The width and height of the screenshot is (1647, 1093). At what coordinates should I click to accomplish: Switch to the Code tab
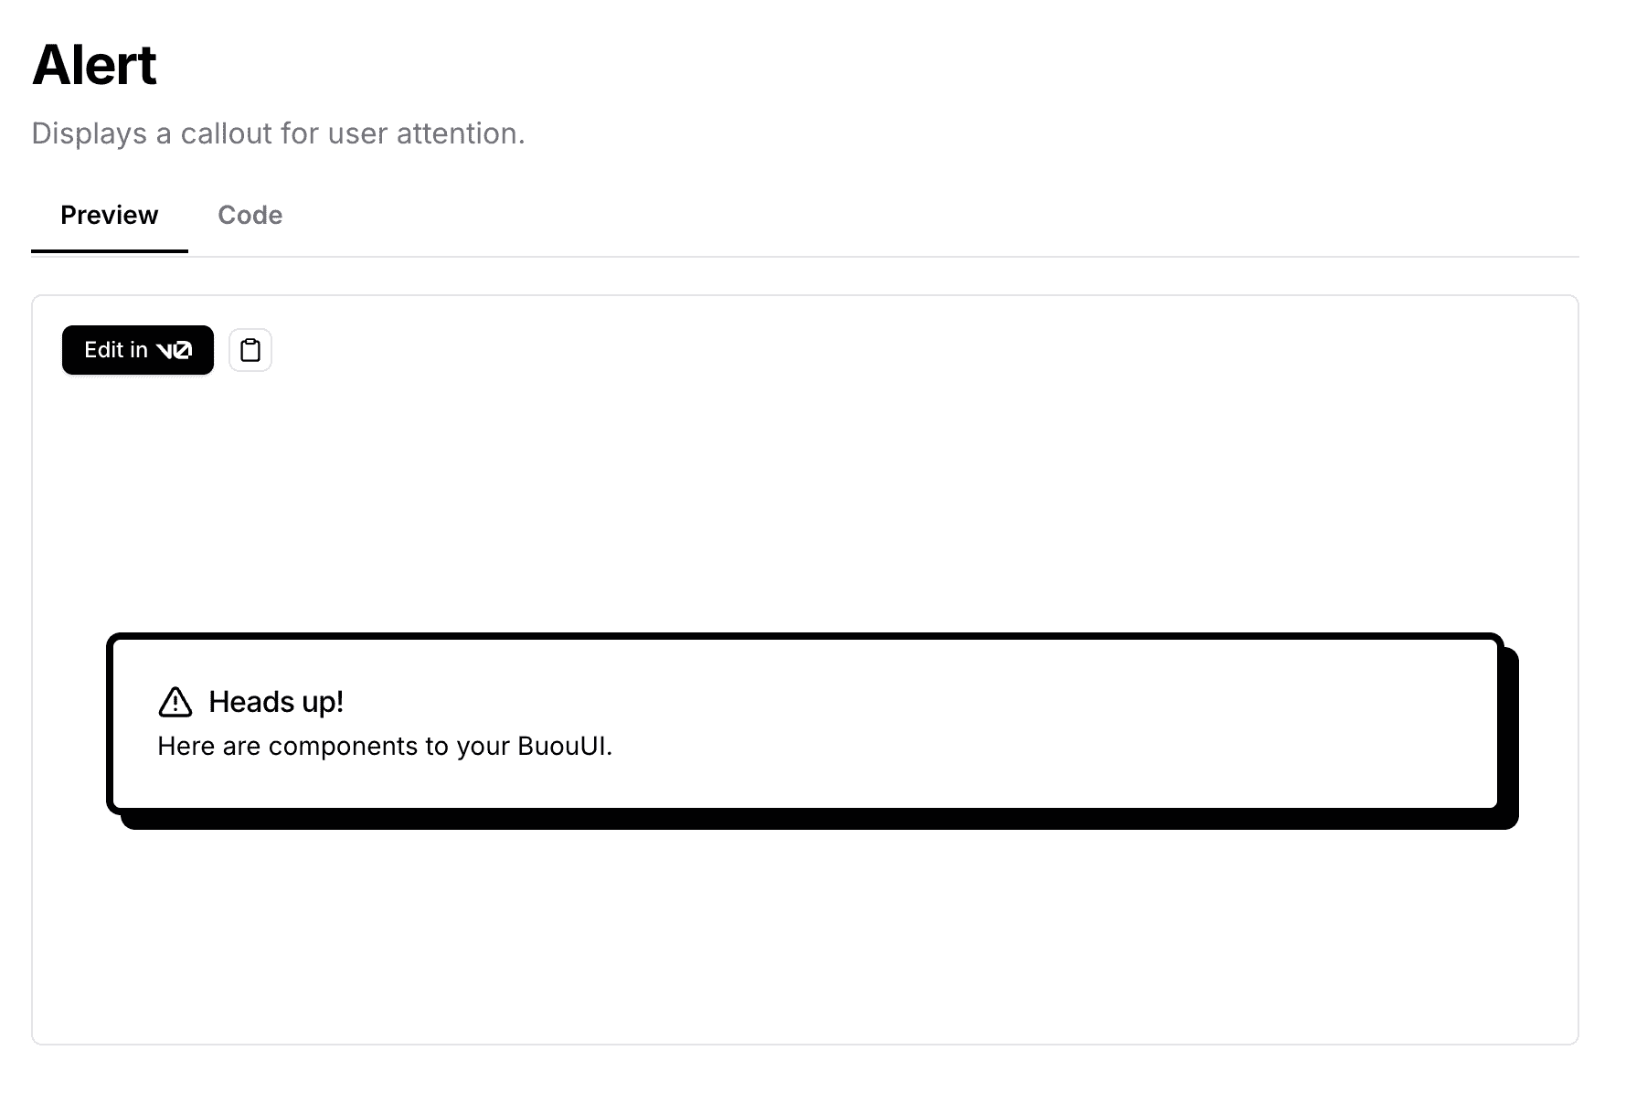click(250, 215)
